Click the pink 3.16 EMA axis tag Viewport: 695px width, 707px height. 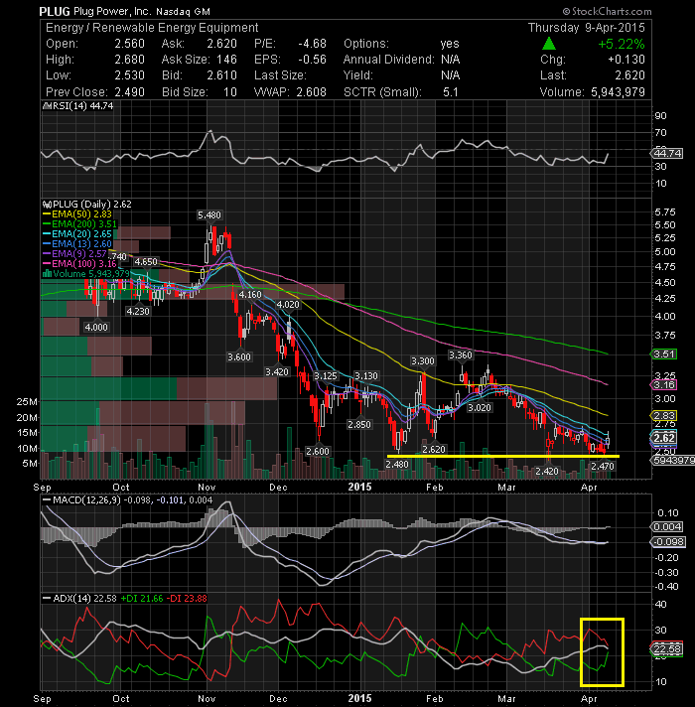pyautogui.click(x=664, y=385)
